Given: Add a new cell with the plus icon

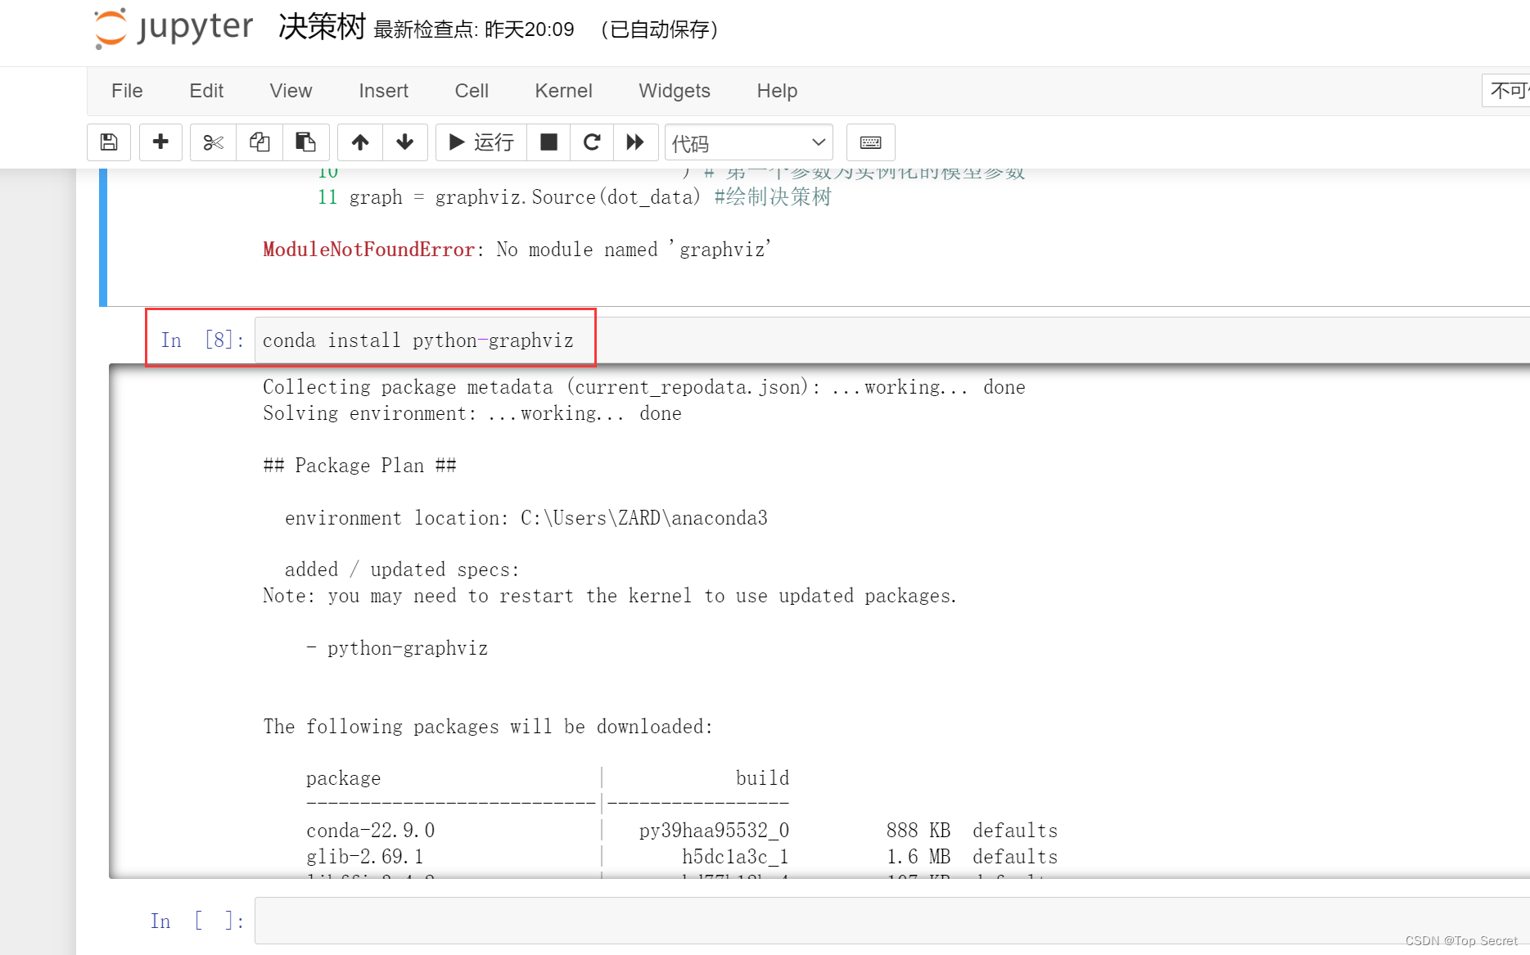Looking at the screenshot, I should pos(160,142).
